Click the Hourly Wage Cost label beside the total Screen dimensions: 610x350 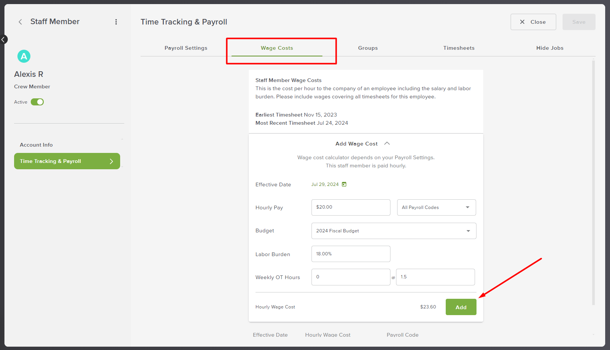[x=275, y=307]
